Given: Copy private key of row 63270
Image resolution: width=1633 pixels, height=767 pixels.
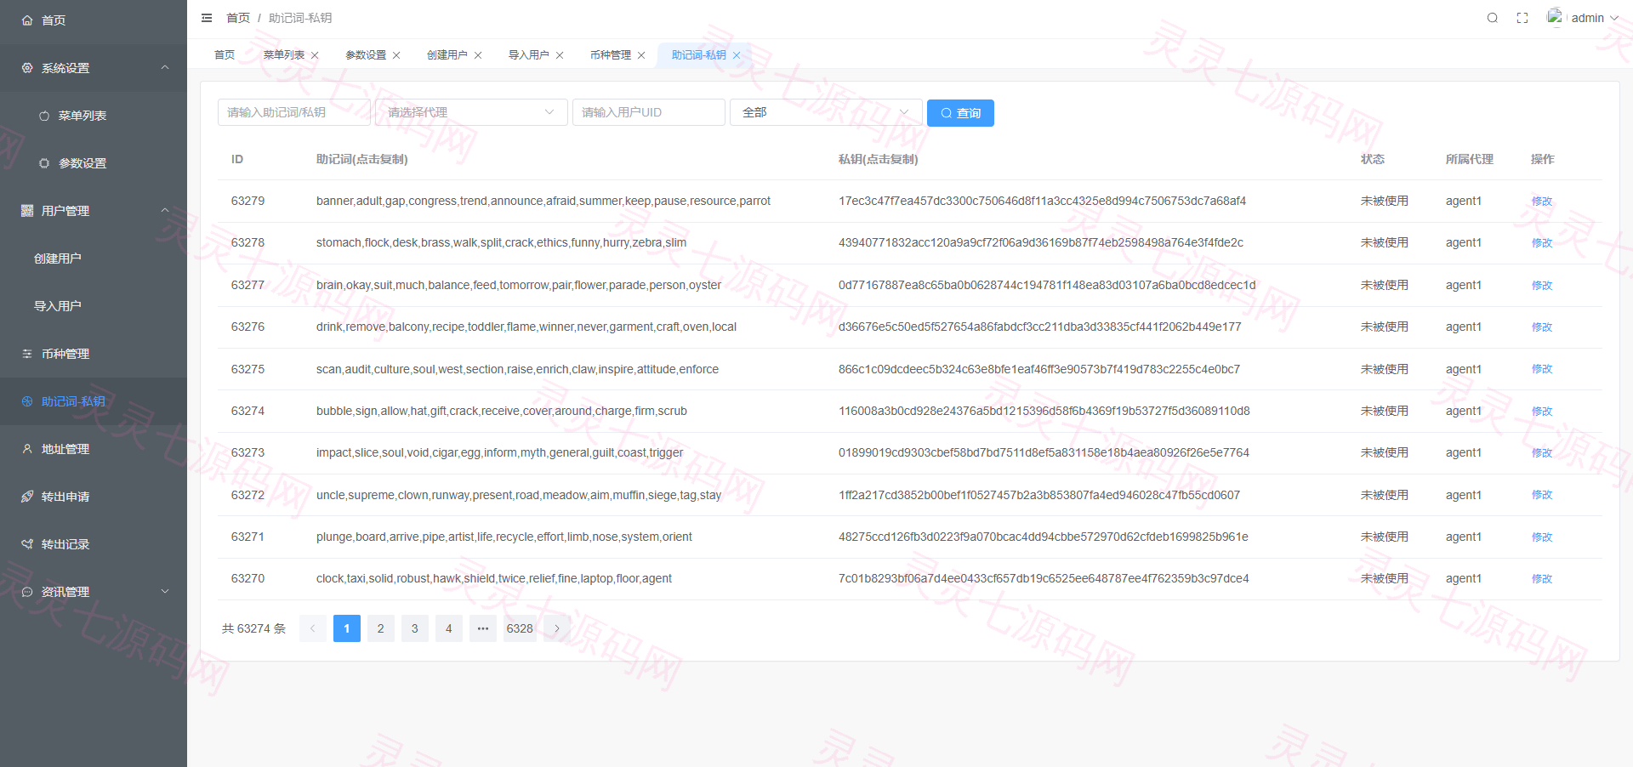Looking at the screenshot, I should pyautogui.click(x=1044, y=578).
